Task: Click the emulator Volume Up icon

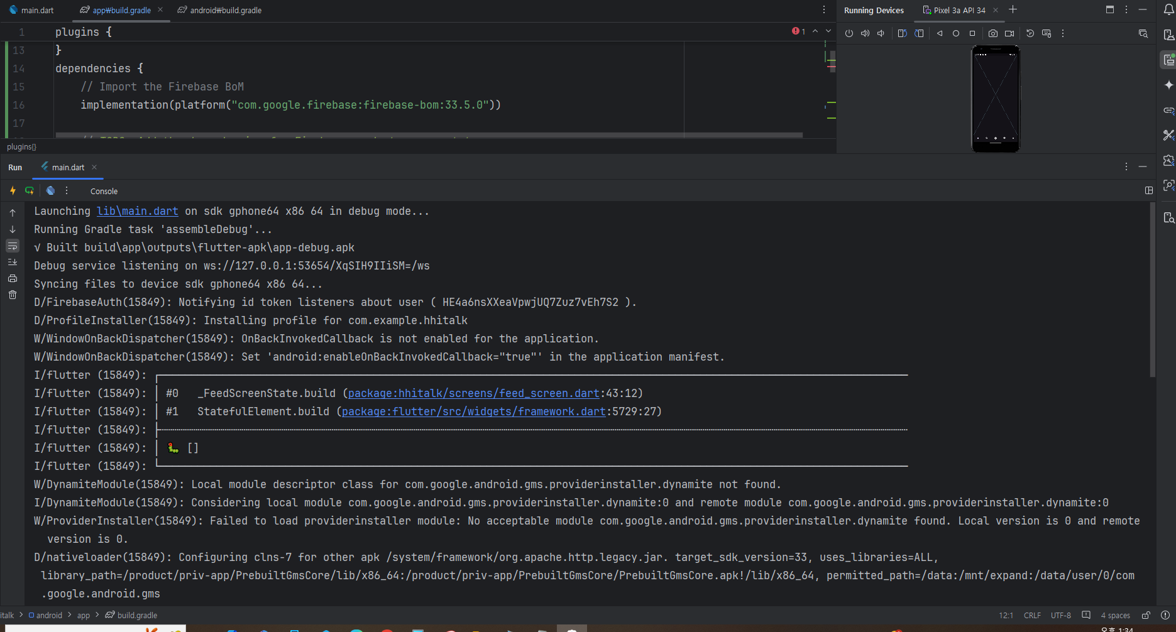Action: [865, 33]
